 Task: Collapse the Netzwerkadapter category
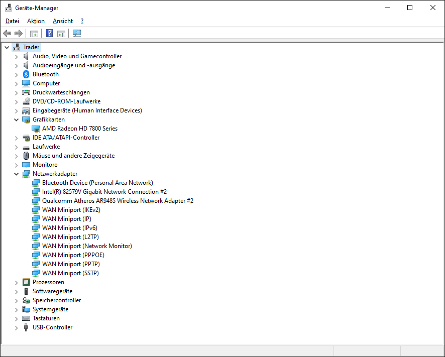(17, 174)
